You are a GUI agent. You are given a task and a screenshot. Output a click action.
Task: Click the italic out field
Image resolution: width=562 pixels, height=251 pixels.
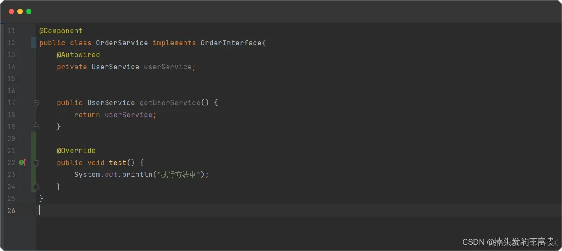111,175
